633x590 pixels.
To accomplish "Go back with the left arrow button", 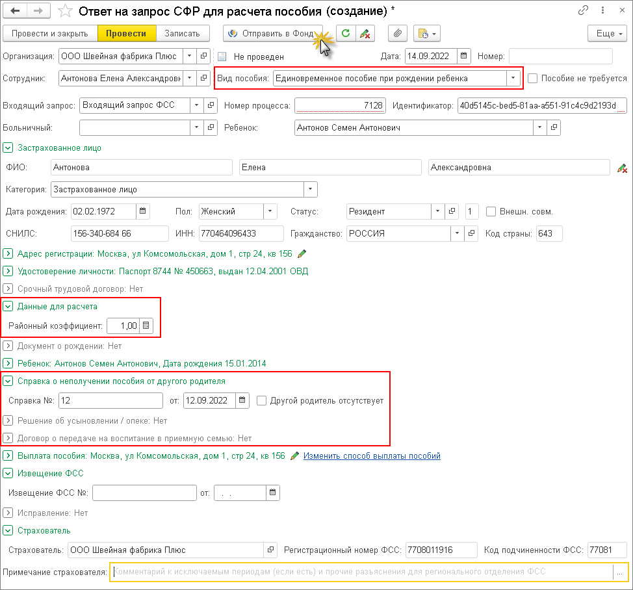I will (x=15, y=11).
